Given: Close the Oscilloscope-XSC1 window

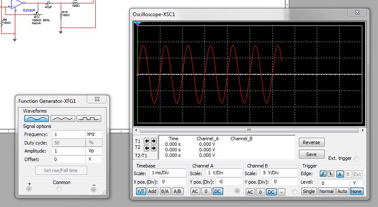Looking at the screenshot, I should click(x=357, y=12).
